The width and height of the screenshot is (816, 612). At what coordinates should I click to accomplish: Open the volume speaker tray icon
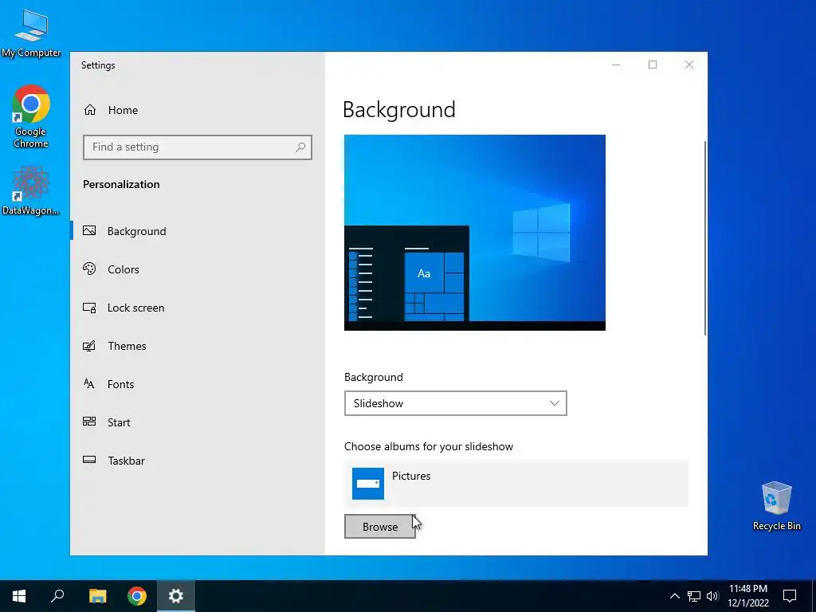click(712, 596)
